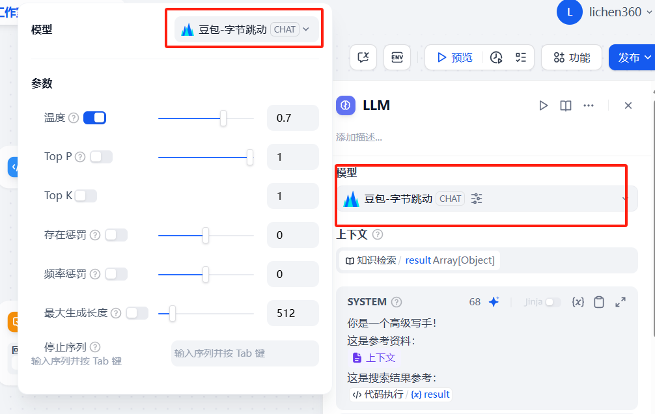
Task: Click the 频率惩罚 value field
Action: (293, 274)
